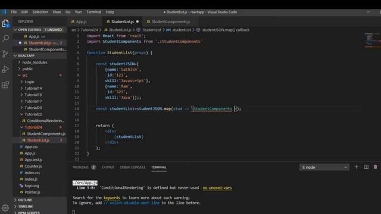This screenshot has width=381, height=214.
Task: Open the Extensions view
Action: click(5, 84)
